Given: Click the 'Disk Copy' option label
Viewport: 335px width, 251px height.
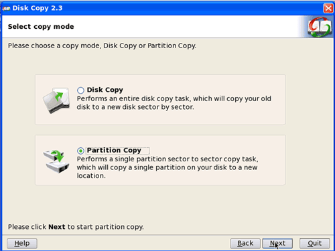Looking at the screenshot, I should (105, 90).
